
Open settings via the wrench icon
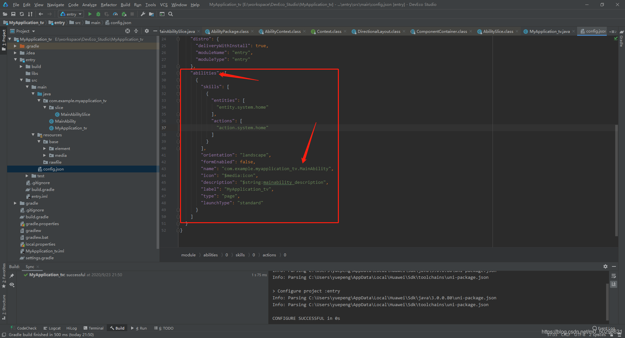coord(143,14)
